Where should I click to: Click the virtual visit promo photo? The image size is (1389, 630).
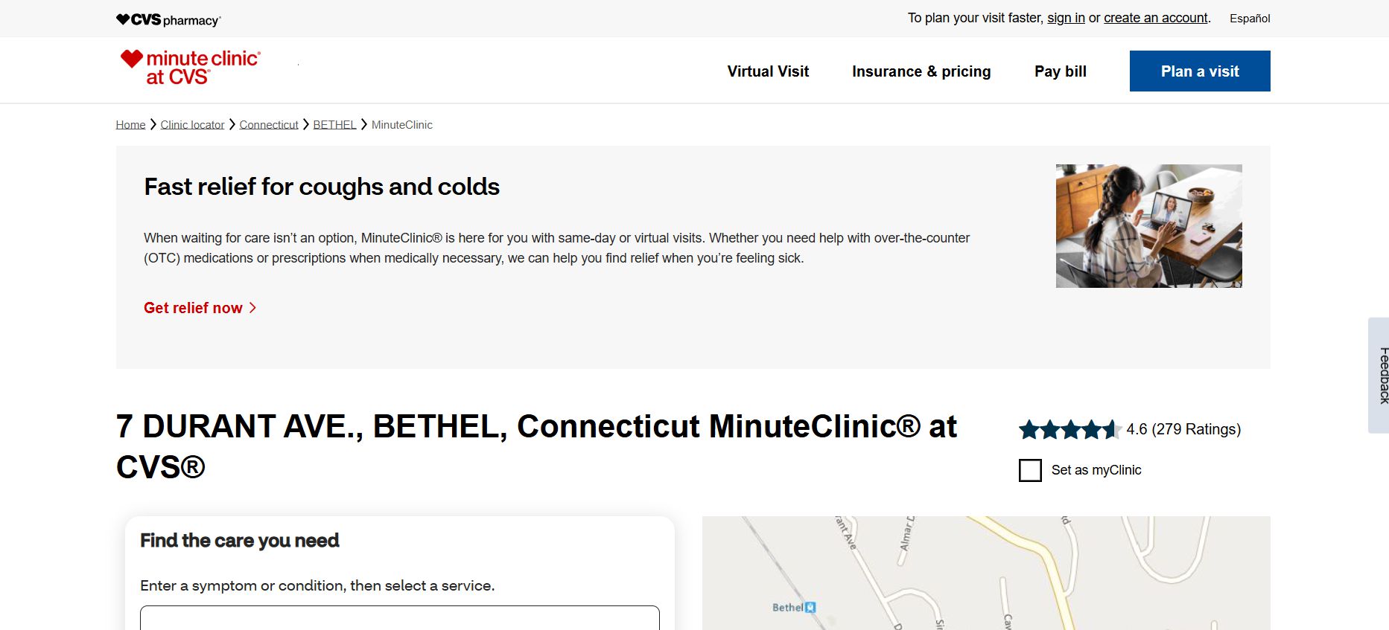(x=1148, y=226)
